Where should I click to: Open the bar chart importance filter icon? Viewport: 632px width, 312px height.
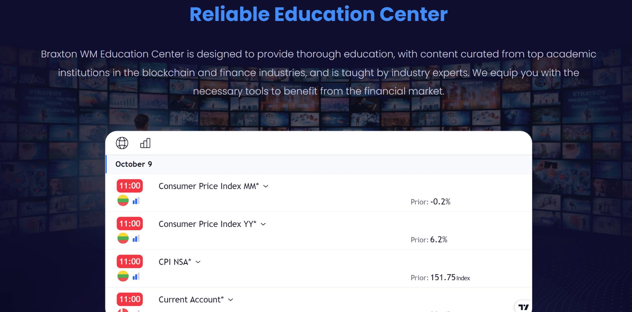click(x=145, y=143)
